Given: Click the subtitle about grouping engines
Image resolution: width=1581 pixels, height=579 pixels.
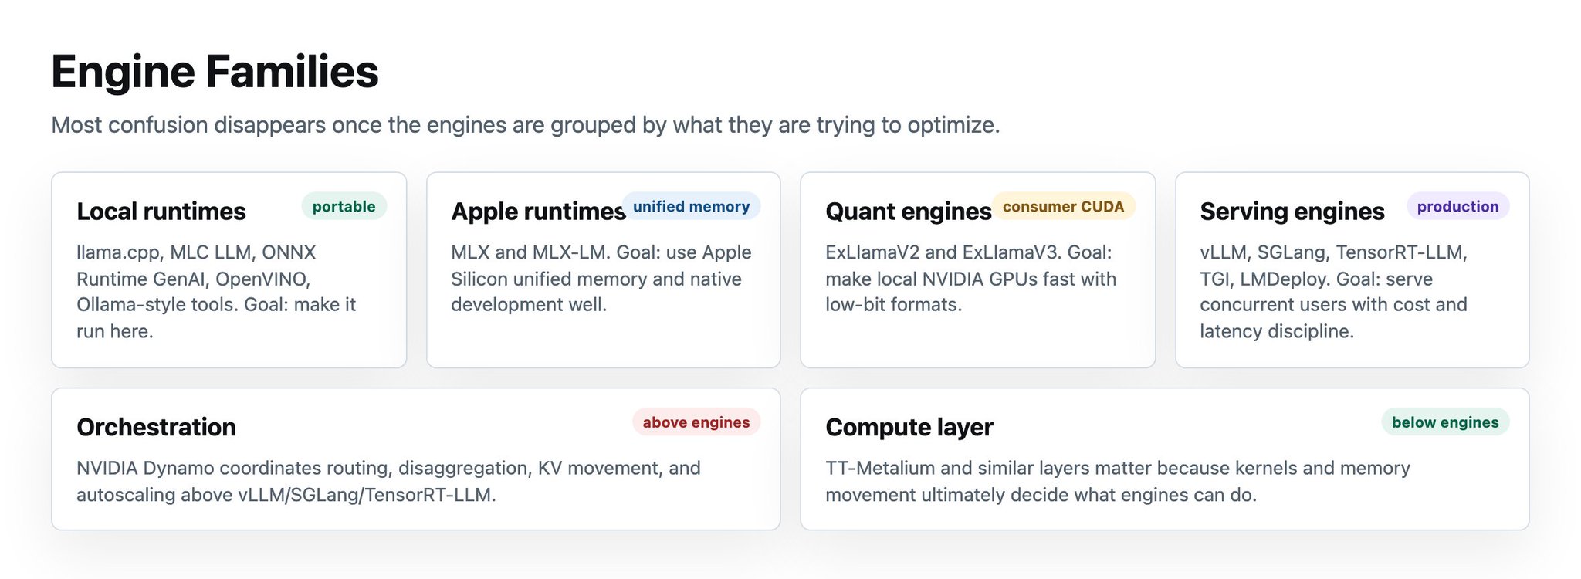Looking at the screenshot, I should (525, 125).
